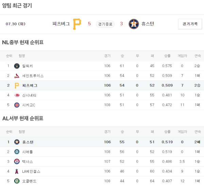Open the 세인트루이스 team link
Screen dimensions: 204x187
(x=33, y=76)
